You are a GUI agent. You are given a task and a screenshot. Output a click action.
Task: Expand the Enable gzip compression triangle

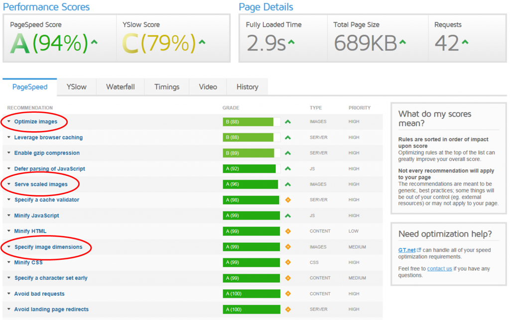9,153
